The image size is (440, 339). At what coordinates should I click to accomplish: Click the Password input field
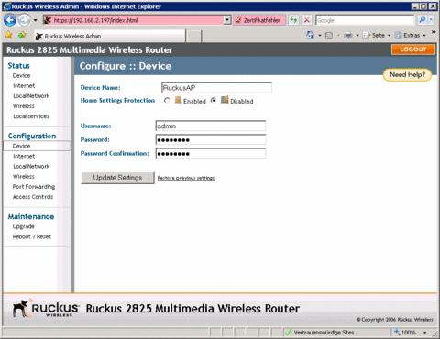[x=211, y=140]
